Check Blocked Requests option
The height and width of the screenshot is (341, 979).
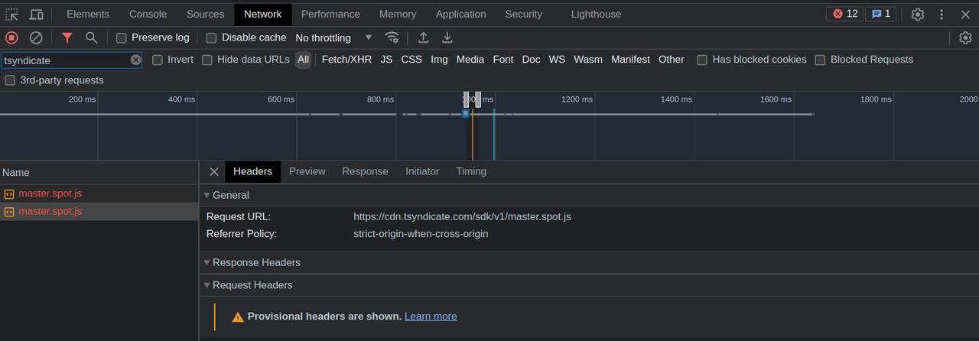(x=820, y=60)
